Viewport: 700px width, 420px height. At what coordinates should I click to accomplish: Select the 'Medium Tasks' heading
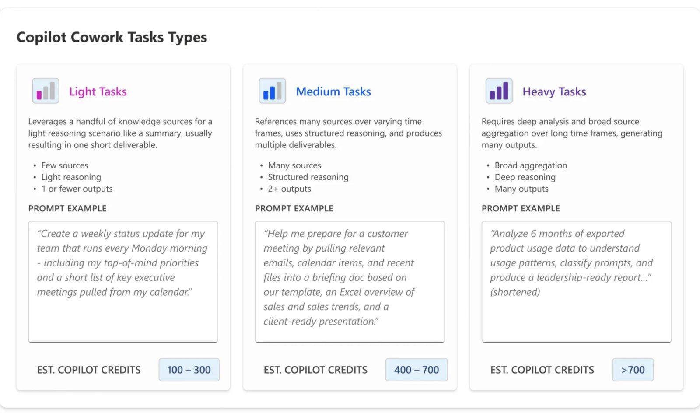(333, 91)
